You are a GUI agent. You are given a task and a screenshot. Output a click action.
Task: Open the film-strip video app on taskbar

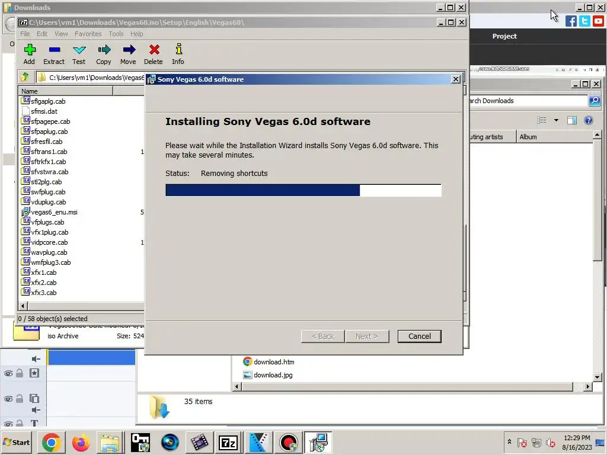tap(199, 443)
